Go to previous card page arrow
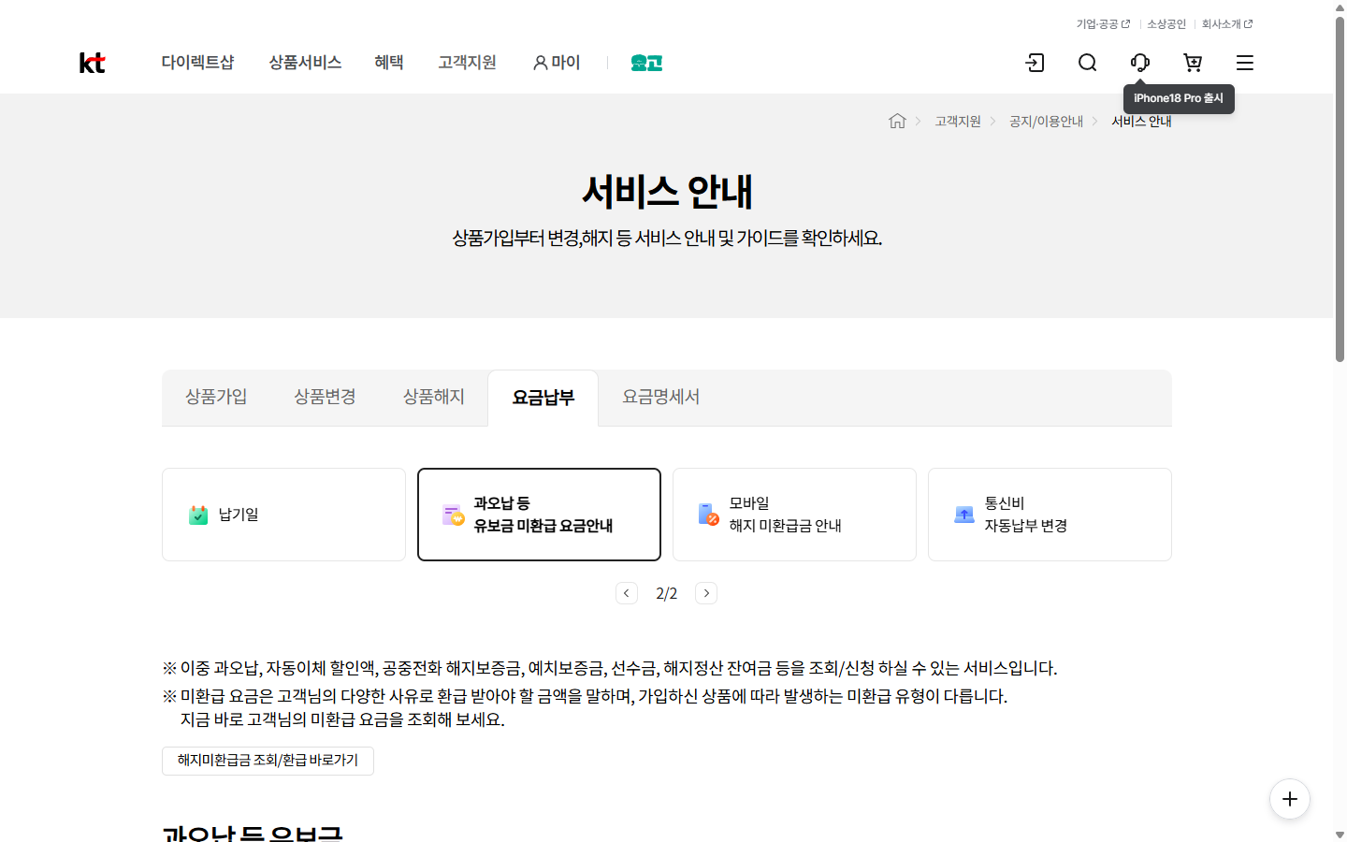 point(627,593)
